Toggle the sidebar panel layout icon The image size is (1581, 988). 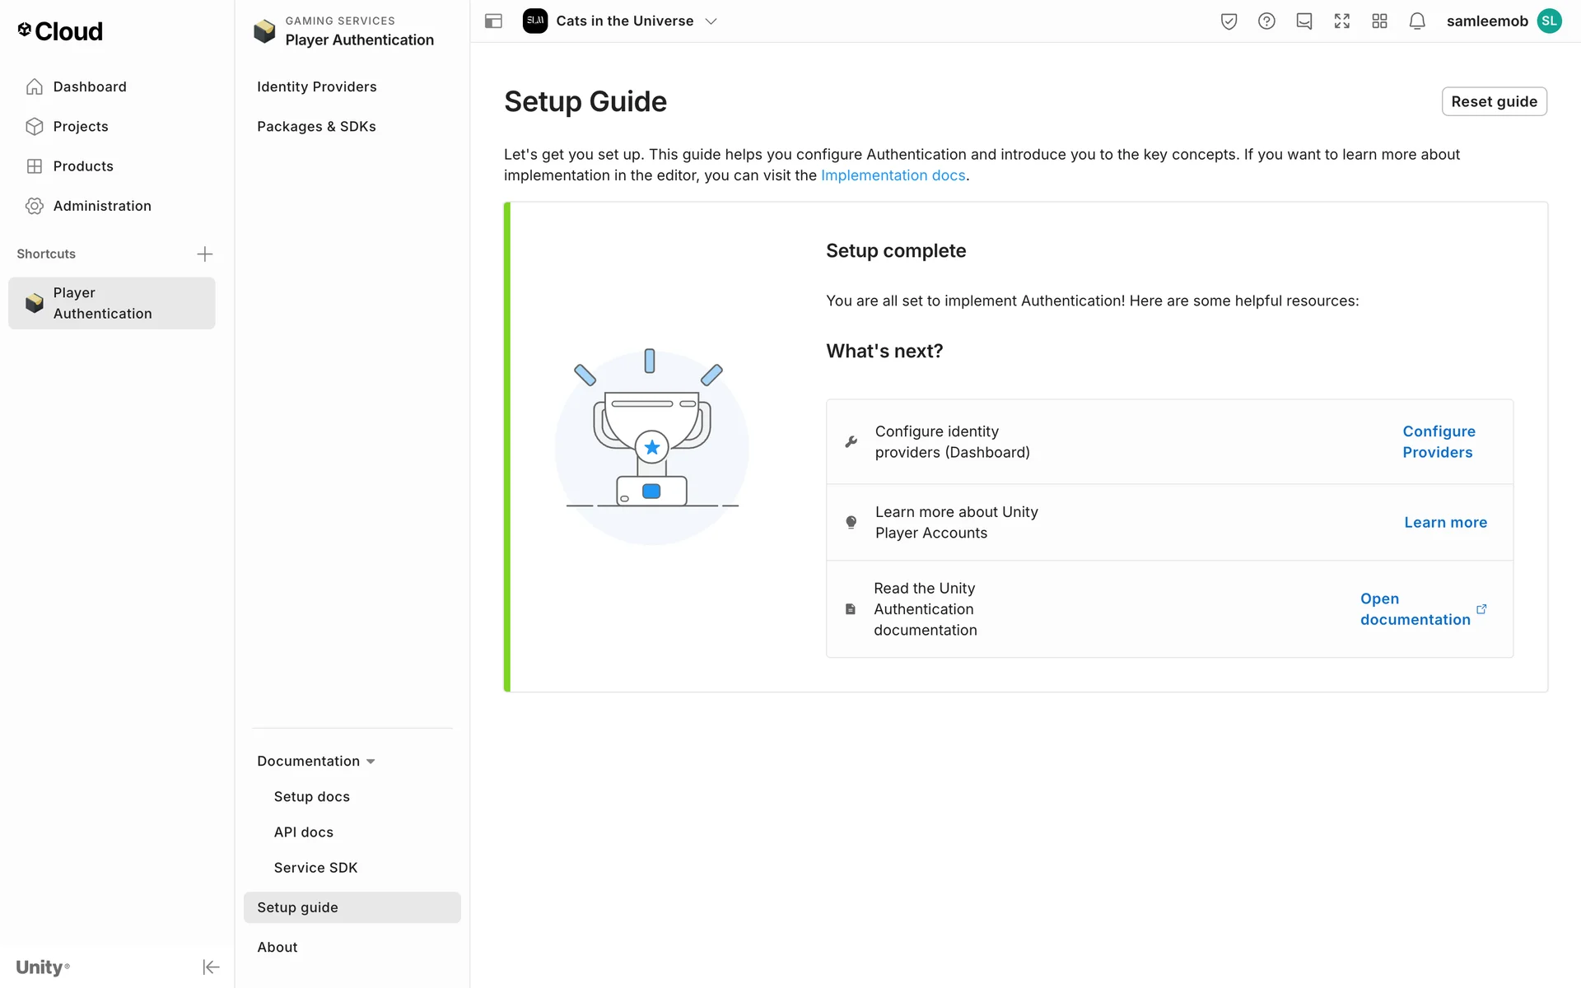[x=493, y=21]
